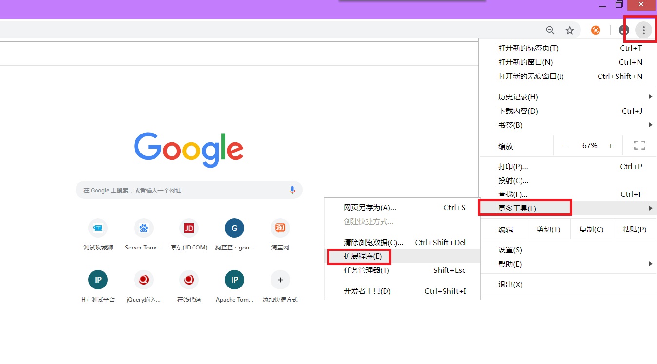Open 开发者工具(D) in submenu
The width and height of the screenshot is (657, 364).
[x=402, y=291]
